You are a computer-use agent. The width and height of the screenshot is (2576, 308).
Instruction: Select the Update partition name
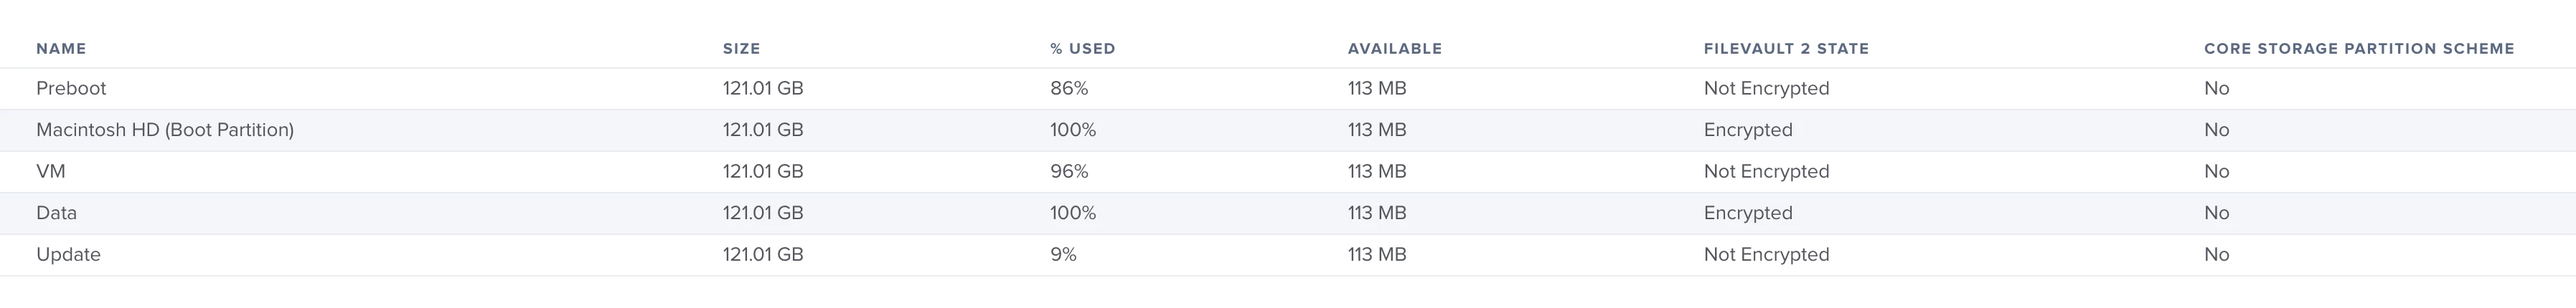[68, 255]
